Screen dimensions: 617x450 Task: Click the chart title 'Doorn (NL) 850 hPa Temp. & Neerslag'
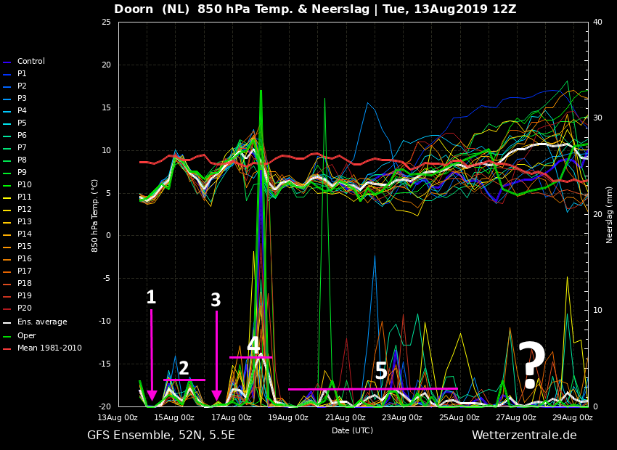[242, 9]
